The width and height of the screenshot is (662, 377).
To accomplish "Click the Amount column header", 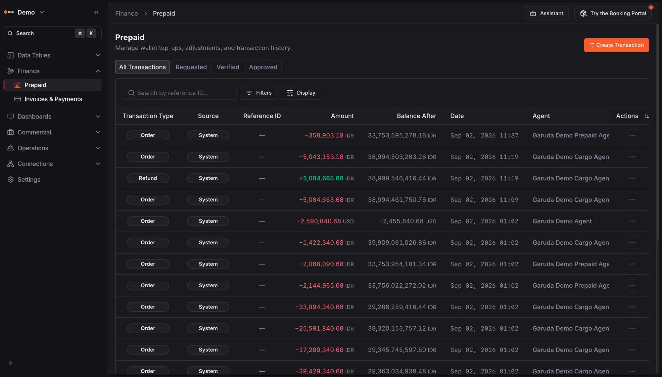I will coord(342,116).
